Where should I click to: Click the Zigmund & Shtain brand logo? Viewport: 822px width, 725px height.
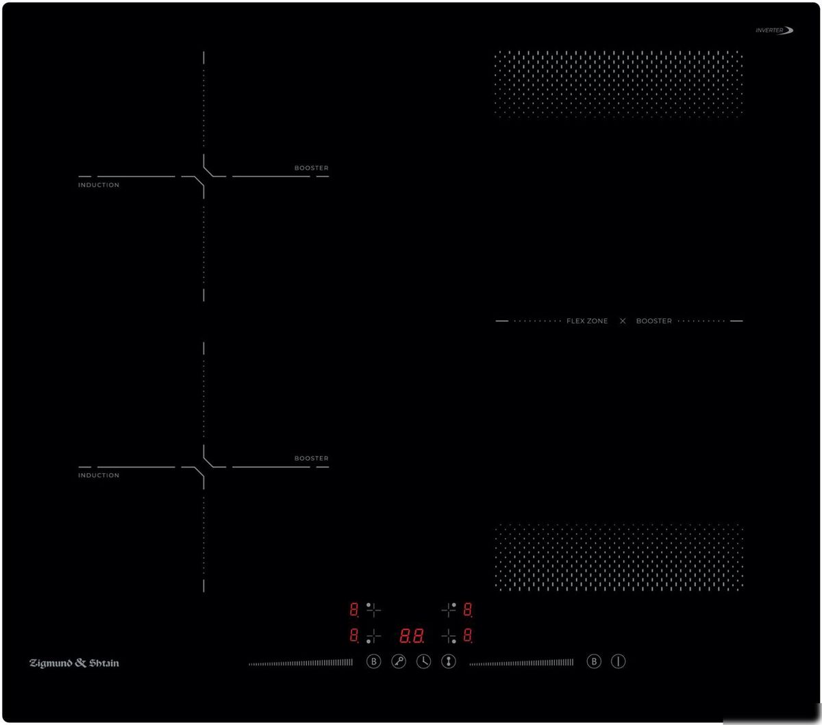tap(74, 663)
